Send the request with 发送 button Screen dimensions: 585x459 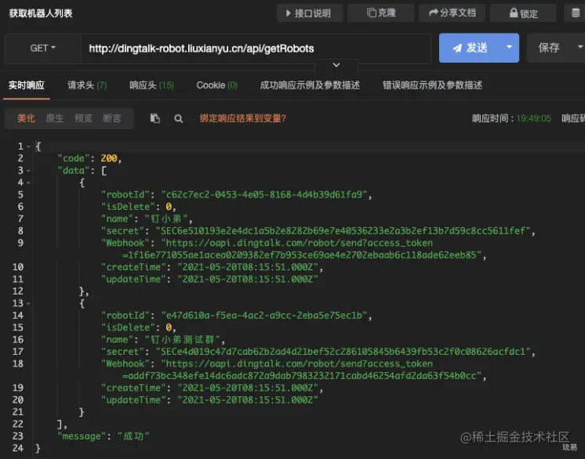(x=470, y=48)
